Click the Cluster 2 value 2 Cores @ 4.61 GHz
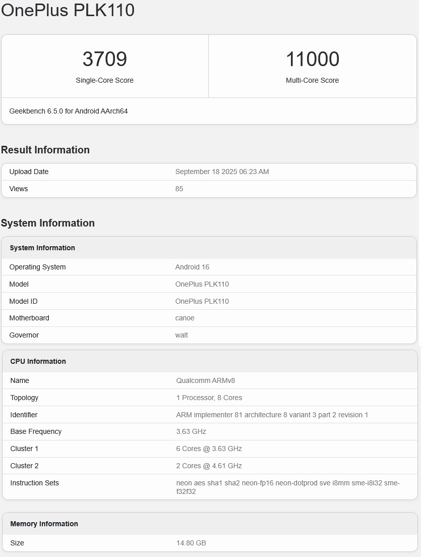422x557 pixels. click(x=209, y=466)
